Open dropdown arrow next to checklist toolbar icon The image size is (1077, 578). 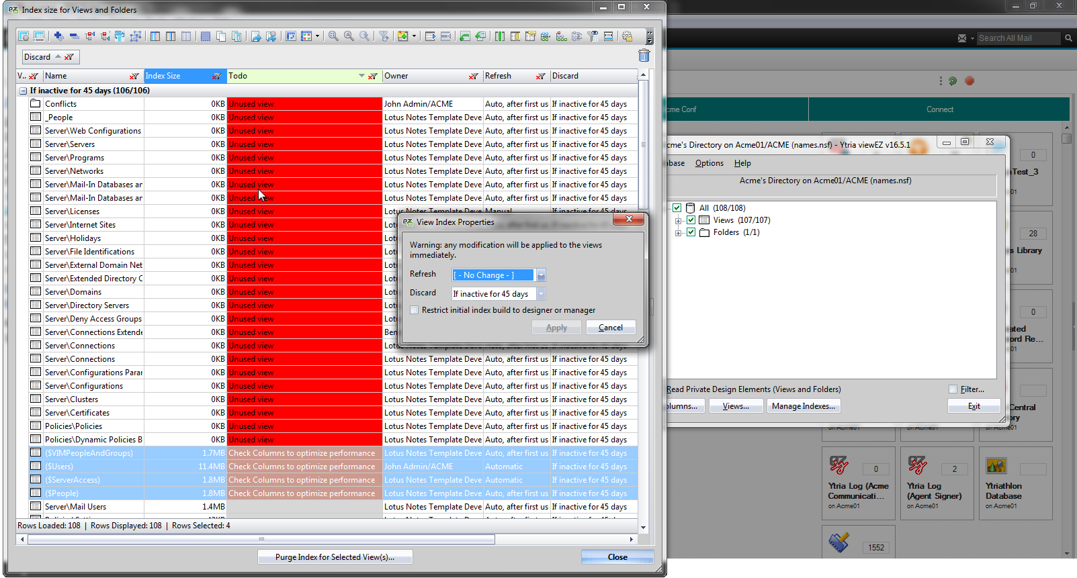(317, 36)
